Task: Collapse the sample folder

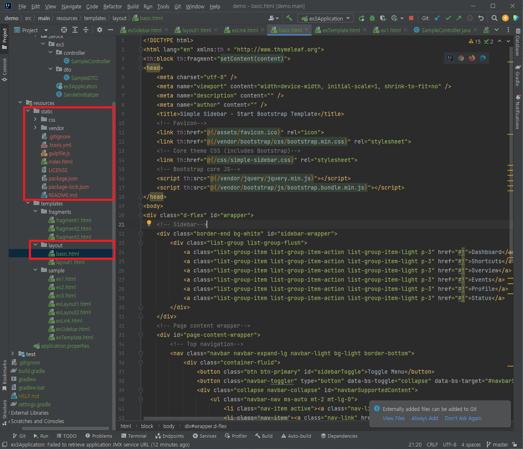Action: (35, 270)
